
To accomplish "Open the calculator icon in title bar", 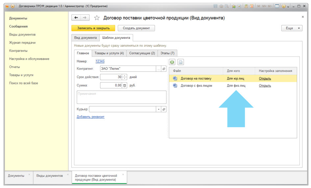I will [x=246, y=6].
